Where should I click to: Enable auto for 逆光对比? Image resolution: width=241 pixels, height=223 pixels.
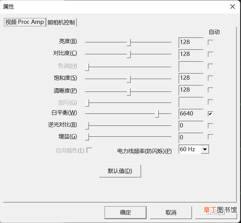click(210, 126)
